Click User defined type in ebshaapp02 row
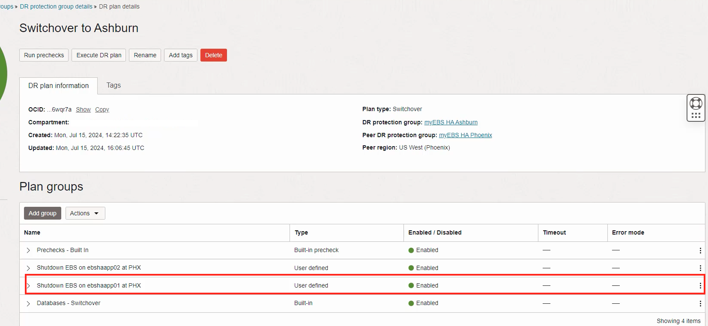708x326 pixels. [x=311, y=268]
